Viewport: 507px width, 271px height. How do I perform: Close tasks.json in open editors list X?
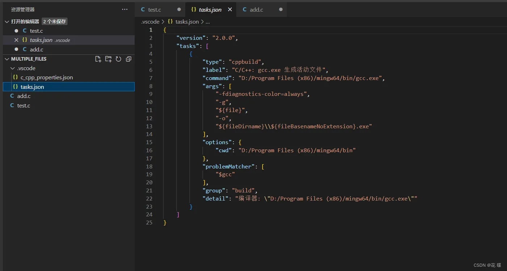click(16, 40)
